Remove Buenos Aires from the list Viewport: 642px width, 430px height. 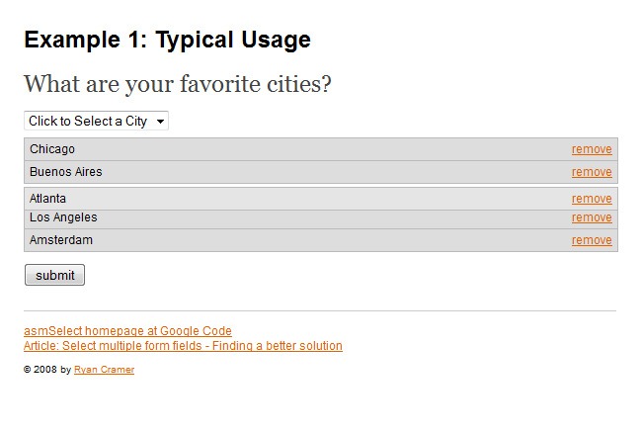pyautogui.click(x=592, y=172)
